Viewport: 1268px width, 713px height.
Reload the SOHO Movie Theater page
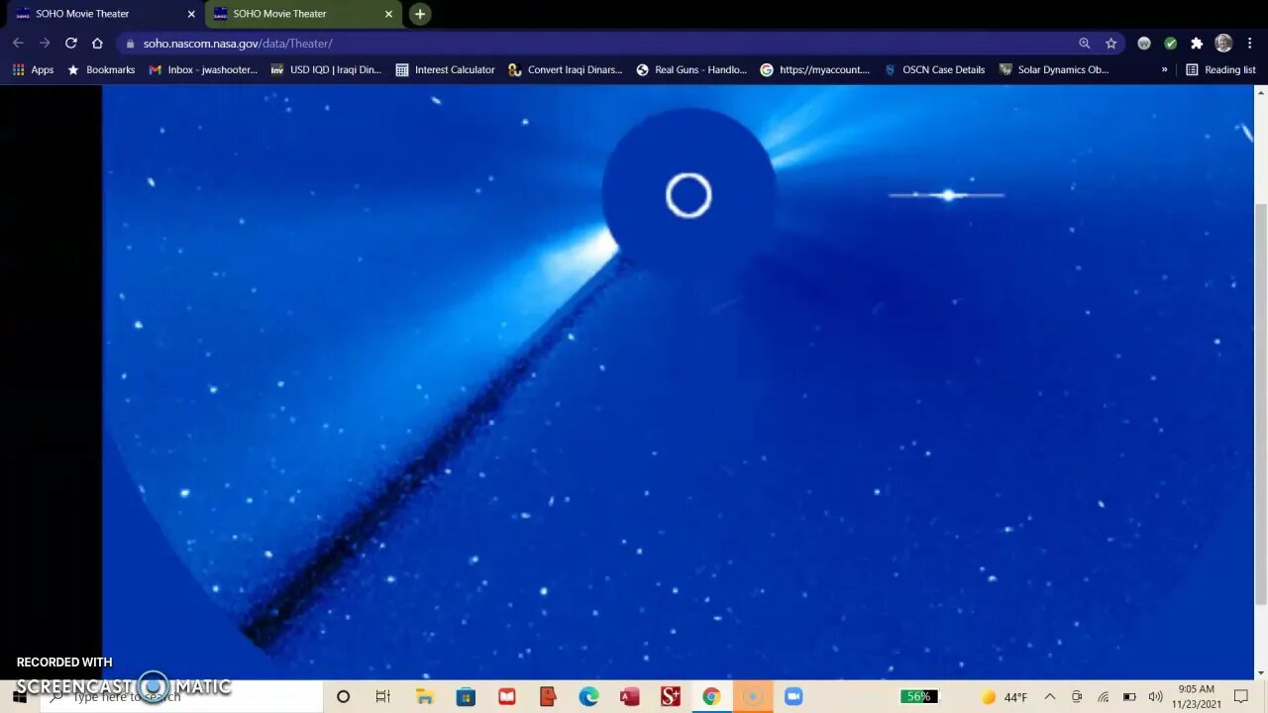point(70,43)
